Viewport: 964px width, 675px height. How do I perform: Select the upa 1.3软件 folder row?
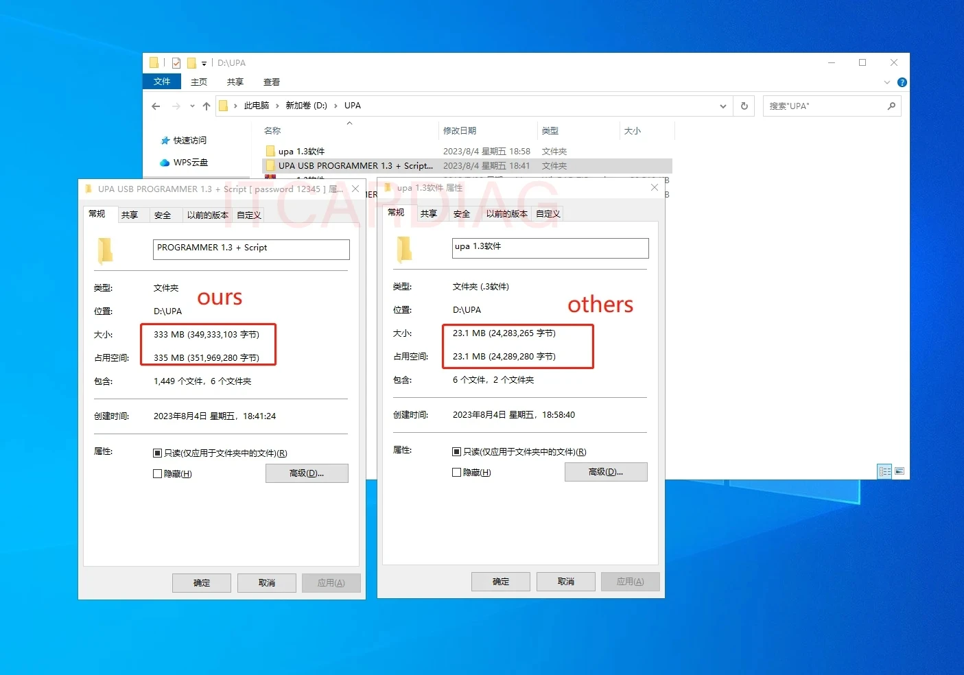(467, 152)
